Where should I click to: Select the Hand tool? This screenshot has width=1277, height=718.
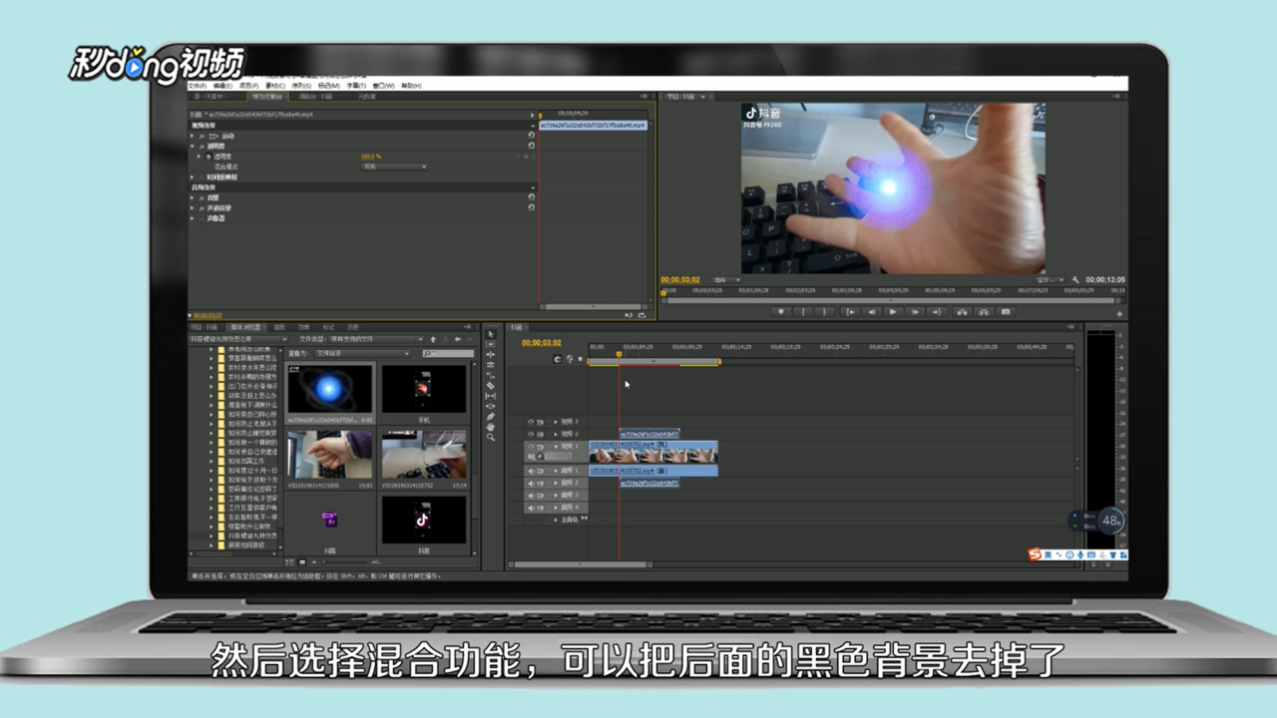[x=491, y=427]
